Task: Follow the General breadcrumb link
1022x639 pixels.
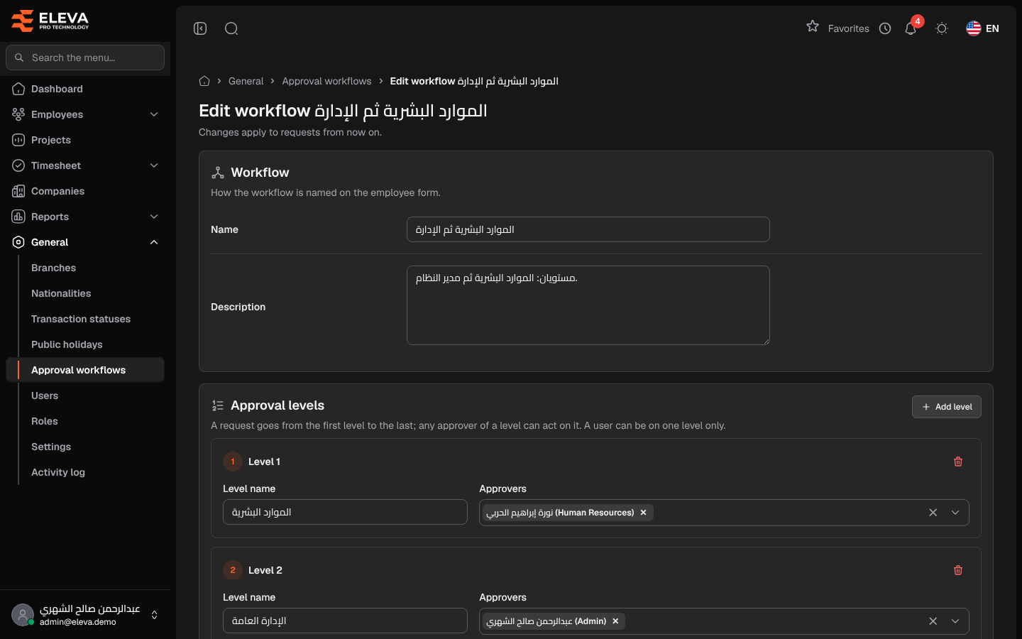Action: pos(246,81)
